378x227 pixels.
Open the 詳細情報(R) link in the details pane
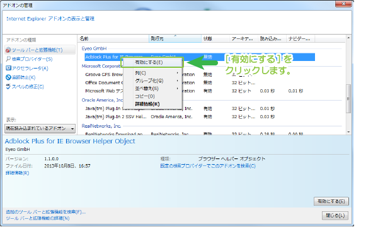click(18, 173)
